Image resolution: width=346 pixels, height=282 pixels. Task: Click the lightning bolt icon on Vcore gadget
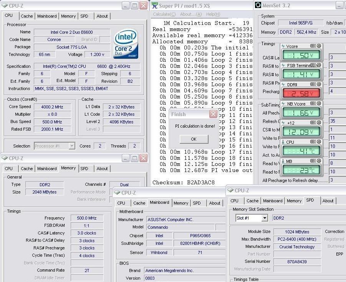[x=283, y=46]
